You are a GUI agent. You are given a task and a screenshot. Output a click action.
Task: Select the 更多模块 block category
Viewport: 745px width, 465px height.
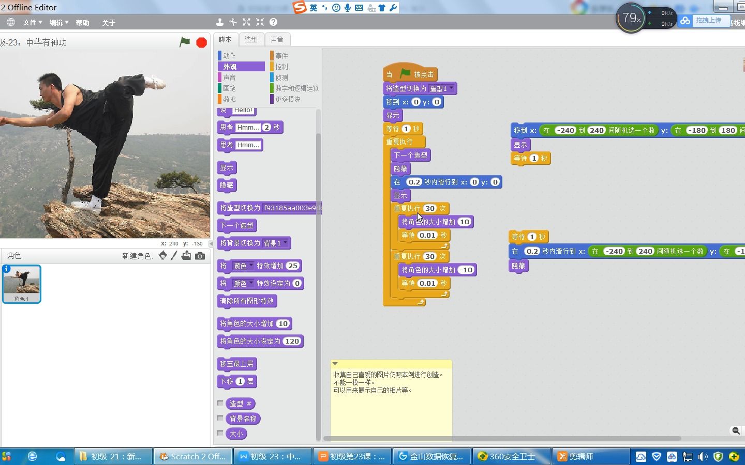coord(294,99)
